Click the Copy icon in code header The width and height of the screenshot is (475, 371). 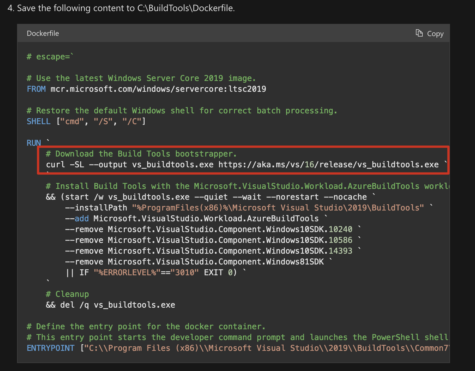coord(419,33)
